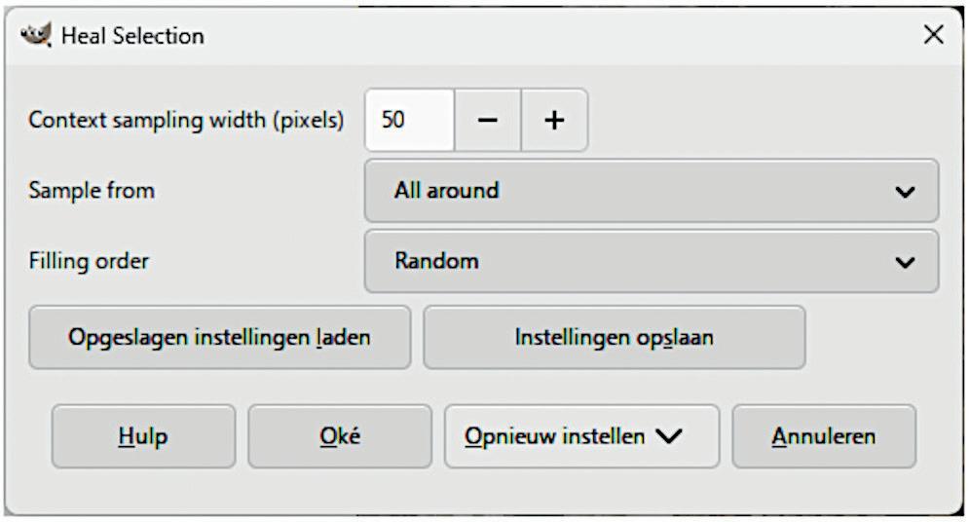The width and height of the screenshot is (970, 522).
Task: Open the Filling order dropdown showing Random
Action: tap(651, 261)
